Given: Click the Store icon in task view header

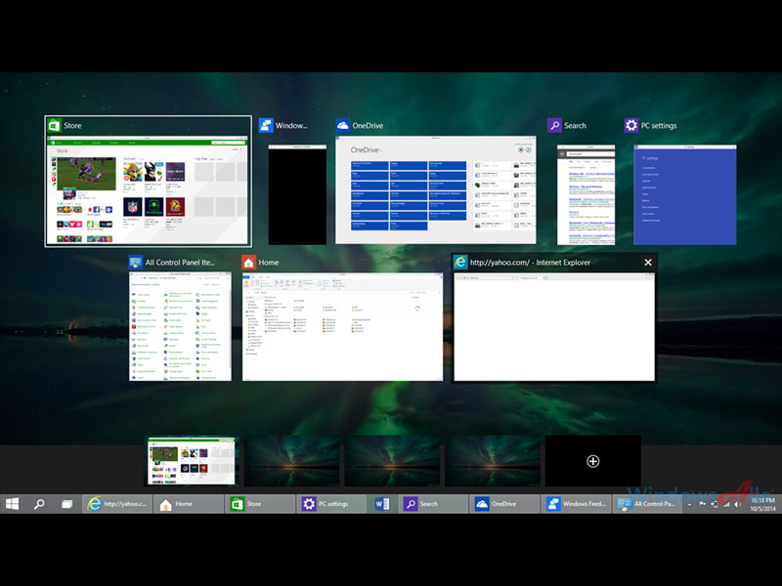Looking at the screenshot, I should pyautogui.click(x=53, y=126).
